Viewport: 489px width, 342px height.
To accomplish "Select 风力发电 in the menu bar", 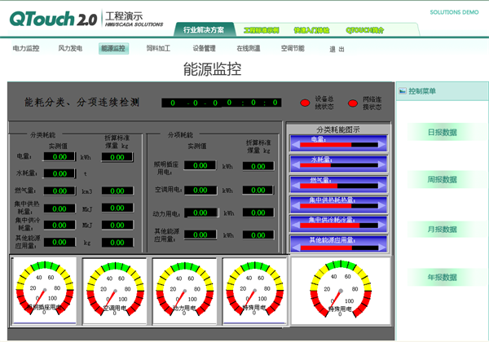I will tap(70, 49).
